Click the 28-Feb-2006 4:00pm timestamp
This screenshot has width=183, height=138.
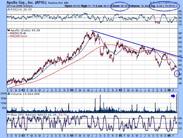[20, 6]
